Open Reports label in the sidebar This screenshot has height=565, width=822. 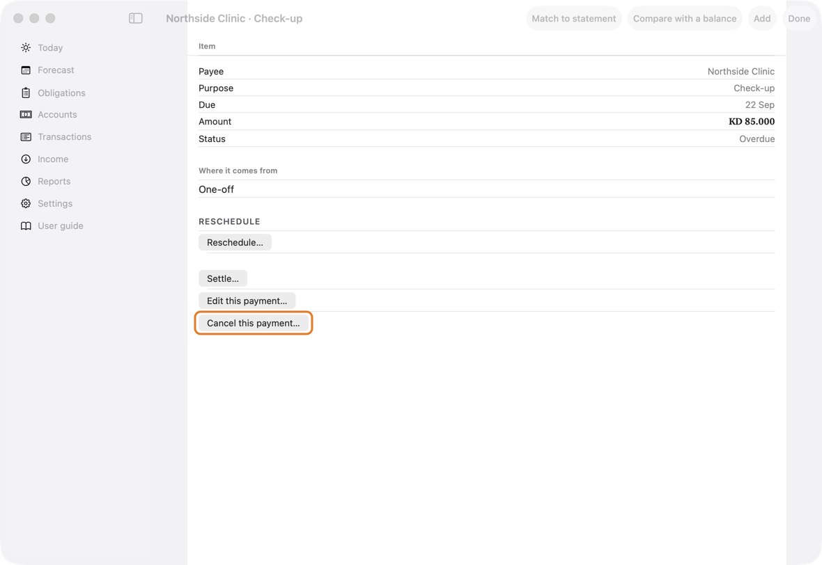point(54,181)
